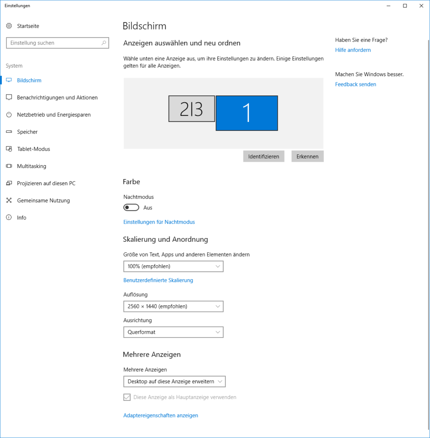Select Bildschirm in the System menu
Viewport: 430px width, 438px height.
[x=9, y=80]
